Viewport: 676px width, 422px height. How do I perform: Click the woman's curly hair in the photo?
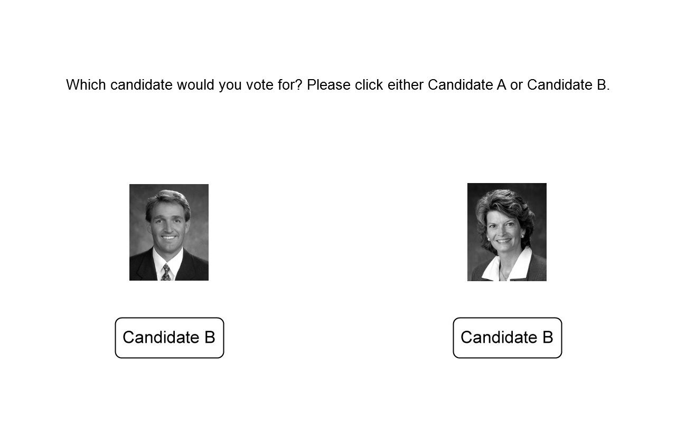click(x=504, y=203)
